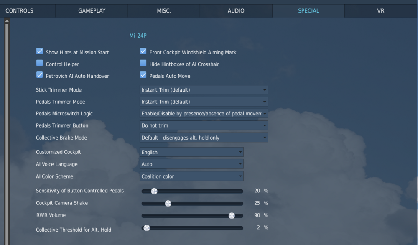The image size is (418, 245).
Task: Expand the AI Color Scheme dropdown
Action: (x=191, y=176)
